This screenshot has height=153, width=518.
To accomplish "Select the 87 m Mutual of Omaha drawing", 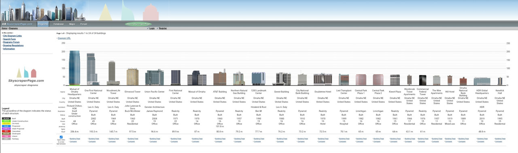I will [197, 78].
